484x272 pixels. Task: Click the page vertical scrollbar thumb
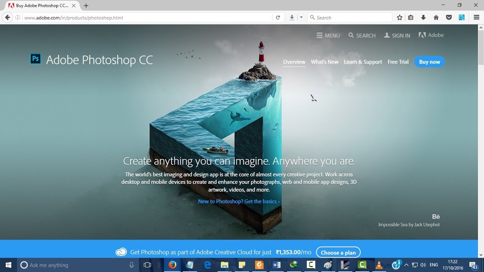481,47
